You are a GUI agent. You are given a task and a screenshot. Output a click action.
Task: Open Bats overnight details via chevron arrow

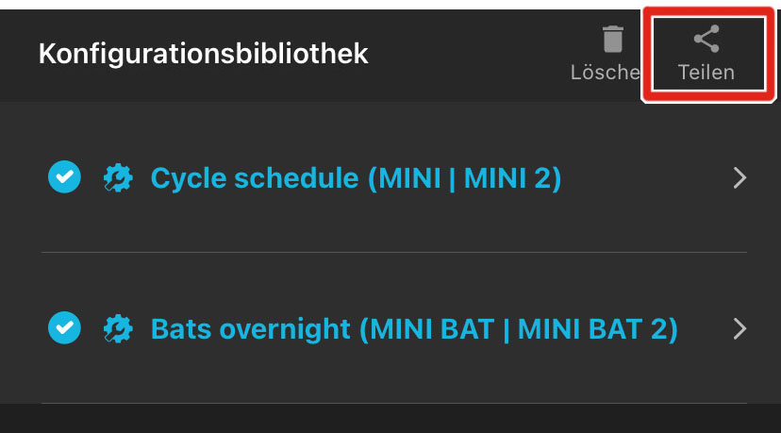click(739, 328)
